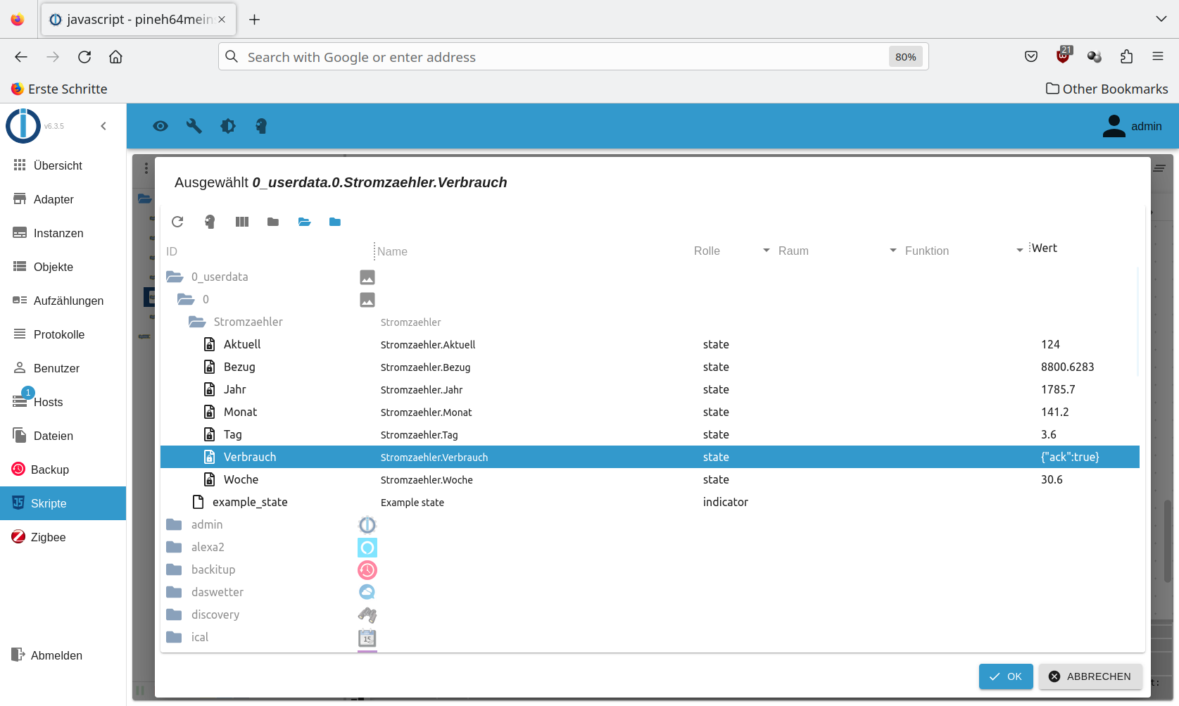Select the Monat state row
Image resolution: width=1179 pixels, height=706 pixels.
(650, 412)
